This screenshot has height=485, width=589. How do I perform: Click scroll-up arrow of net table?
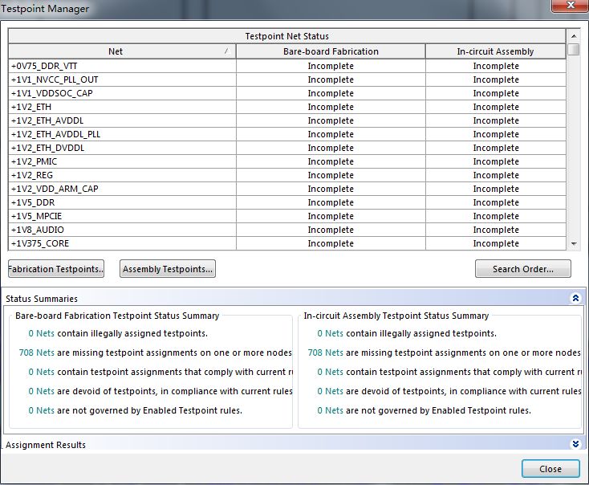[x=574, y=36]
